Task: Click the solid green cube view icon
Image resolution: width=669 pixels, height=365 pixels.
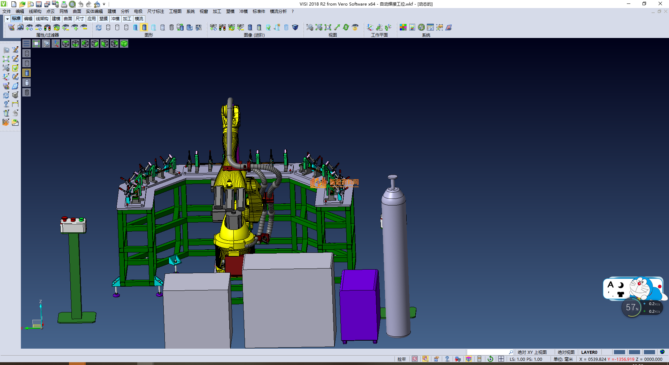Action: tap(124, 44)
